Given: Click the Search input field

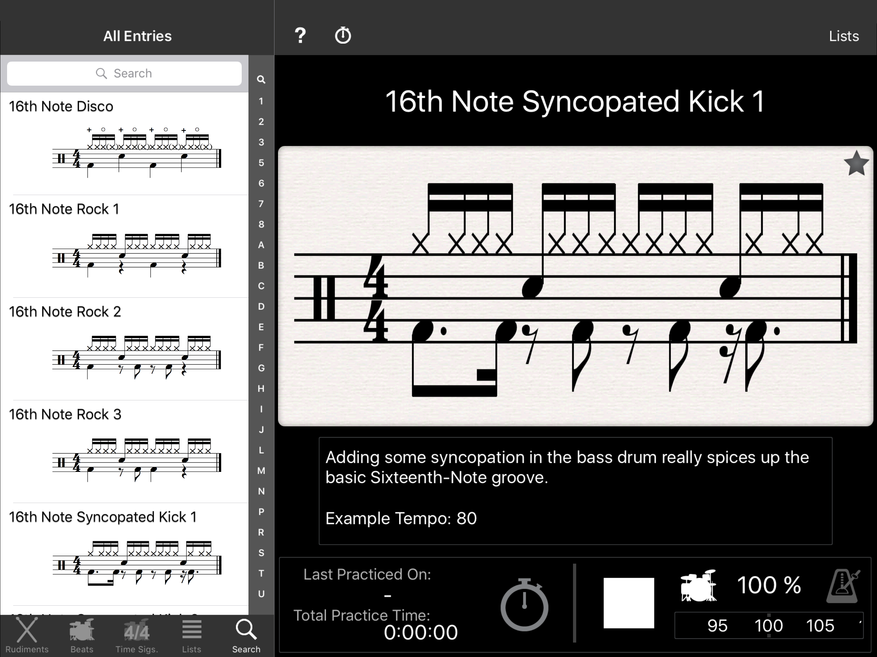Looking at the screenshot, I should click(124, 73).
